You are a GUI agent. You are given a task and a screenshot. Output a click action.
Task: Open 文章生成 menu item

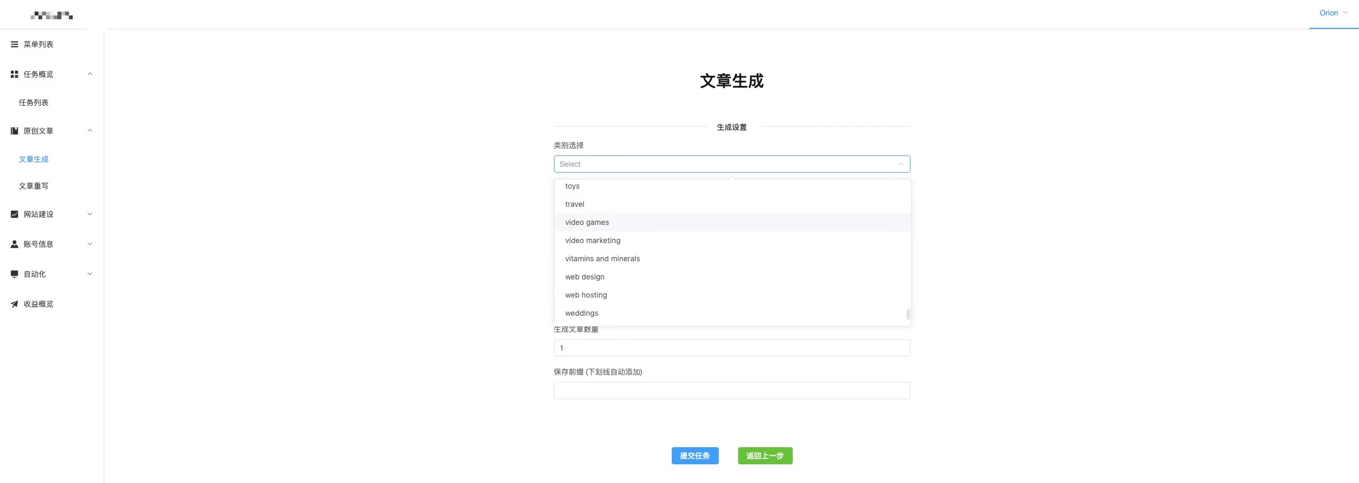(x=34, y=159)
